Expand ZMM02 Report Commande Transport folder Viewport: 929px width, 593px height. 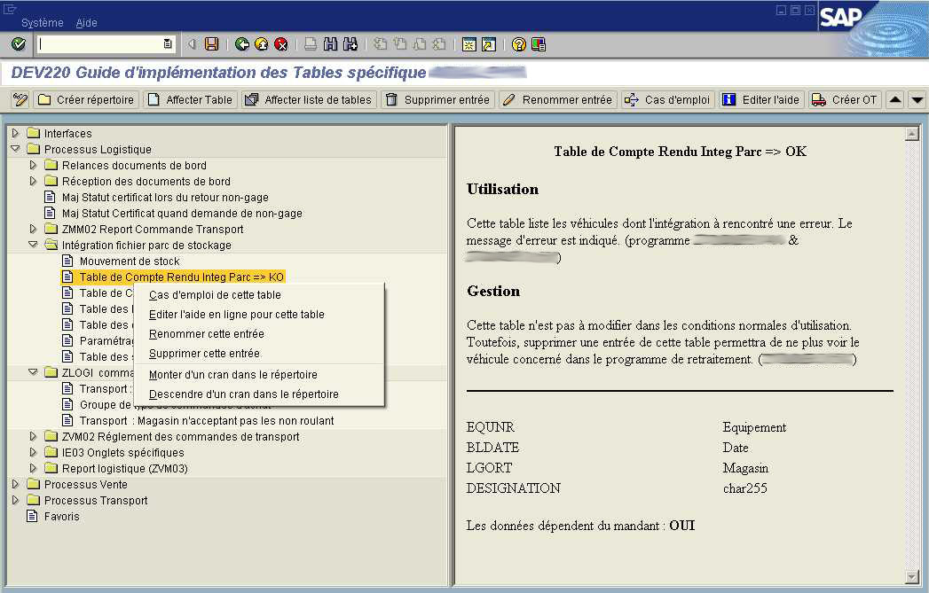(x=33, y=229)
